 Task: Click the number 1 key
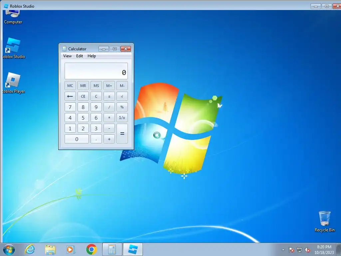70,128
